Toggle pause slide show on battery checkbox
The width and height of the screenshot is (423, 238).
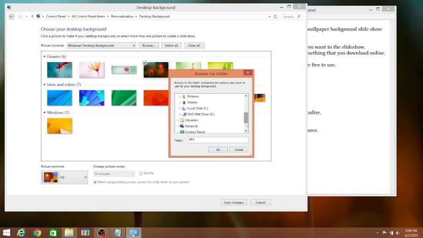point(95,182)
